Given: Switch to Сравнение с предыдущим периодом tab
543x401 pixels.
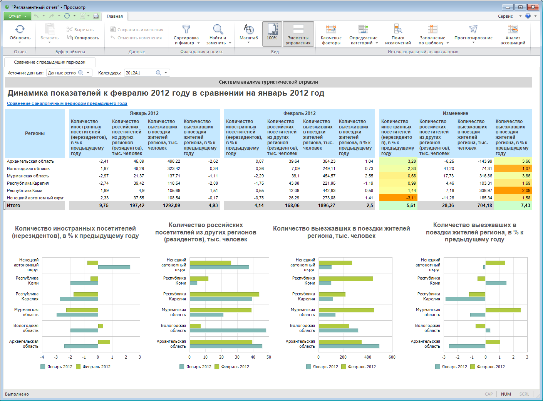Looking at the screenshot, I should 50,62.
